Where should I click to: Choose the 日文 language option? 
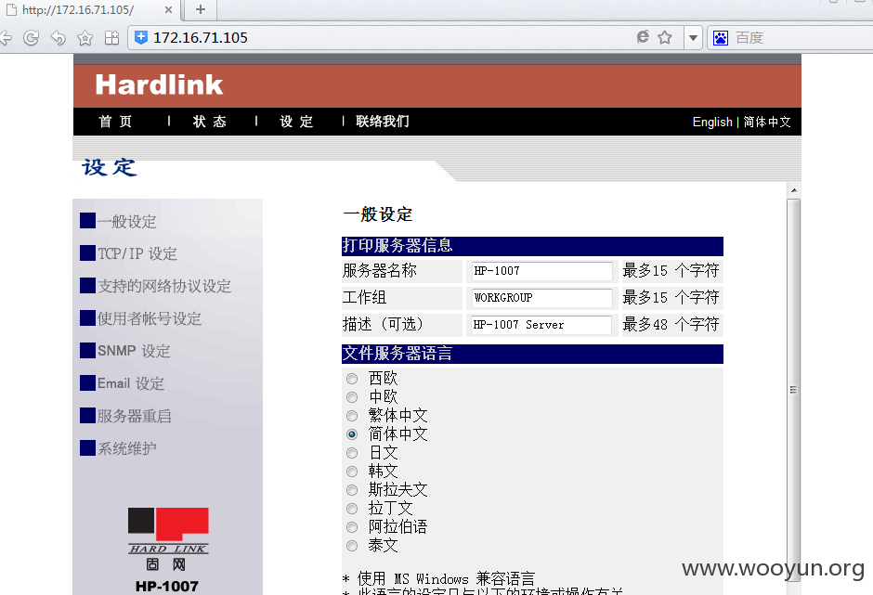pos(352,453)
